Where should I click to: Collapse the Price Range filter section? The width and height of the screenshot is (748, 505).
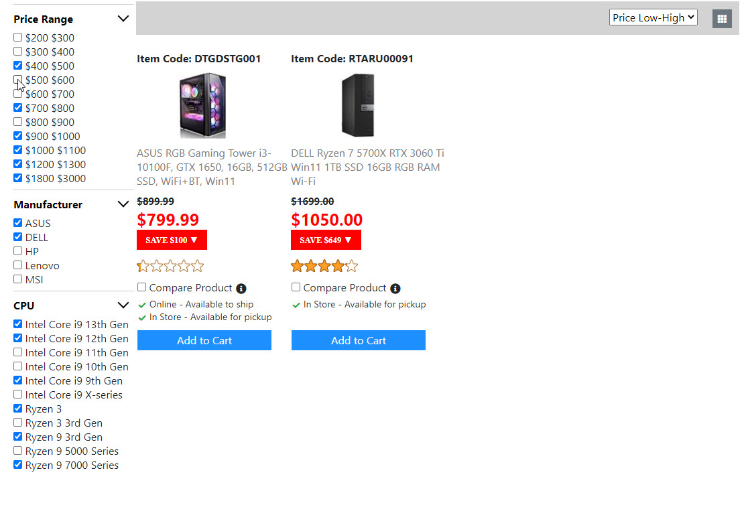pos(123,19)
